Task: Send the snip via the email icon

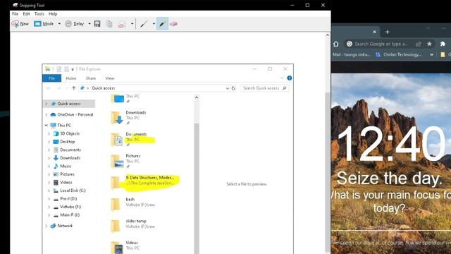Action: click(122, 24)
